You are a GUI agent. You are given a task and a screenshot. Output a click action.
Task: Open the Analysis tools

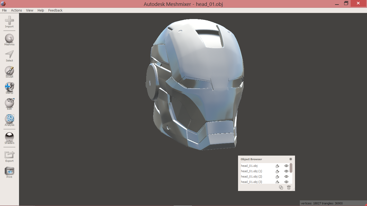click(x=9, y=120)
